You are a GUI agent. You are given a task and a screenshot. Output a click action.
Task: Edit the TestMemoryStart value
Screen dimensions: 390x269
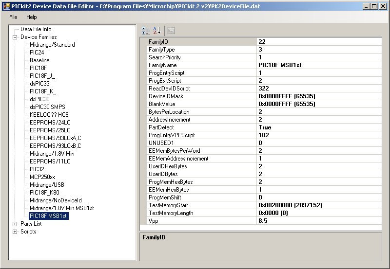point(319,205)
